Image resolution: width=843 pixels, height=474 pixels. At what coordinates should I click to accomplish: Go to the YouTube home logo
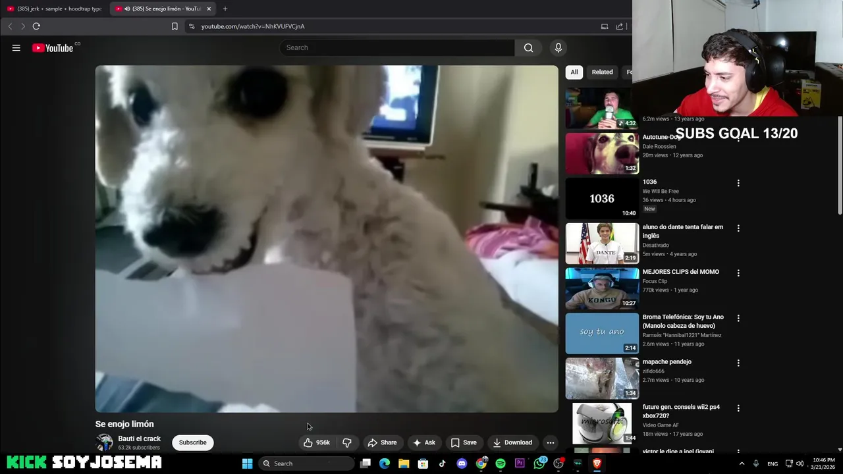tap(53, 47)
